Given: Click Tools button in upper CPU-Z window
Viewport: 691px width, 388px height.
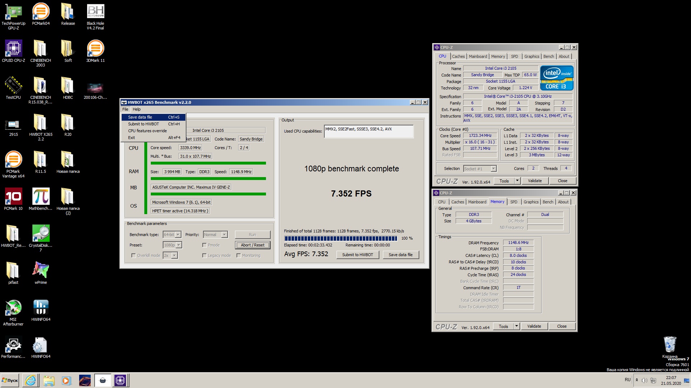Looking at the screenshot, I should (x=504, y=181).
